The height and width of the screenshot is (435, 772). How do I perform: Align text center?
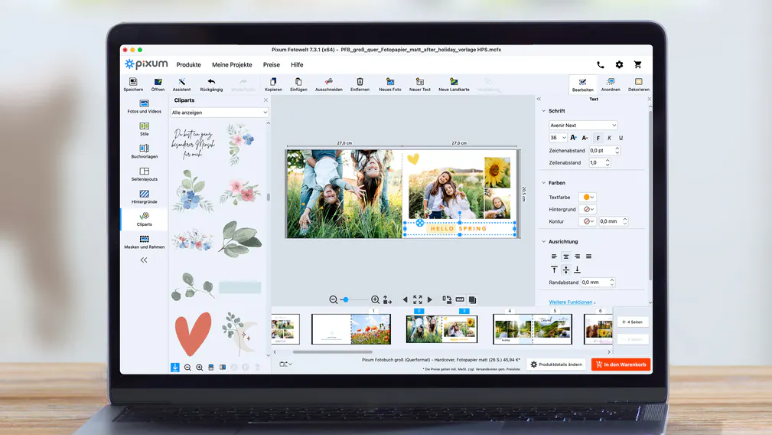click(x=565, y=257)
